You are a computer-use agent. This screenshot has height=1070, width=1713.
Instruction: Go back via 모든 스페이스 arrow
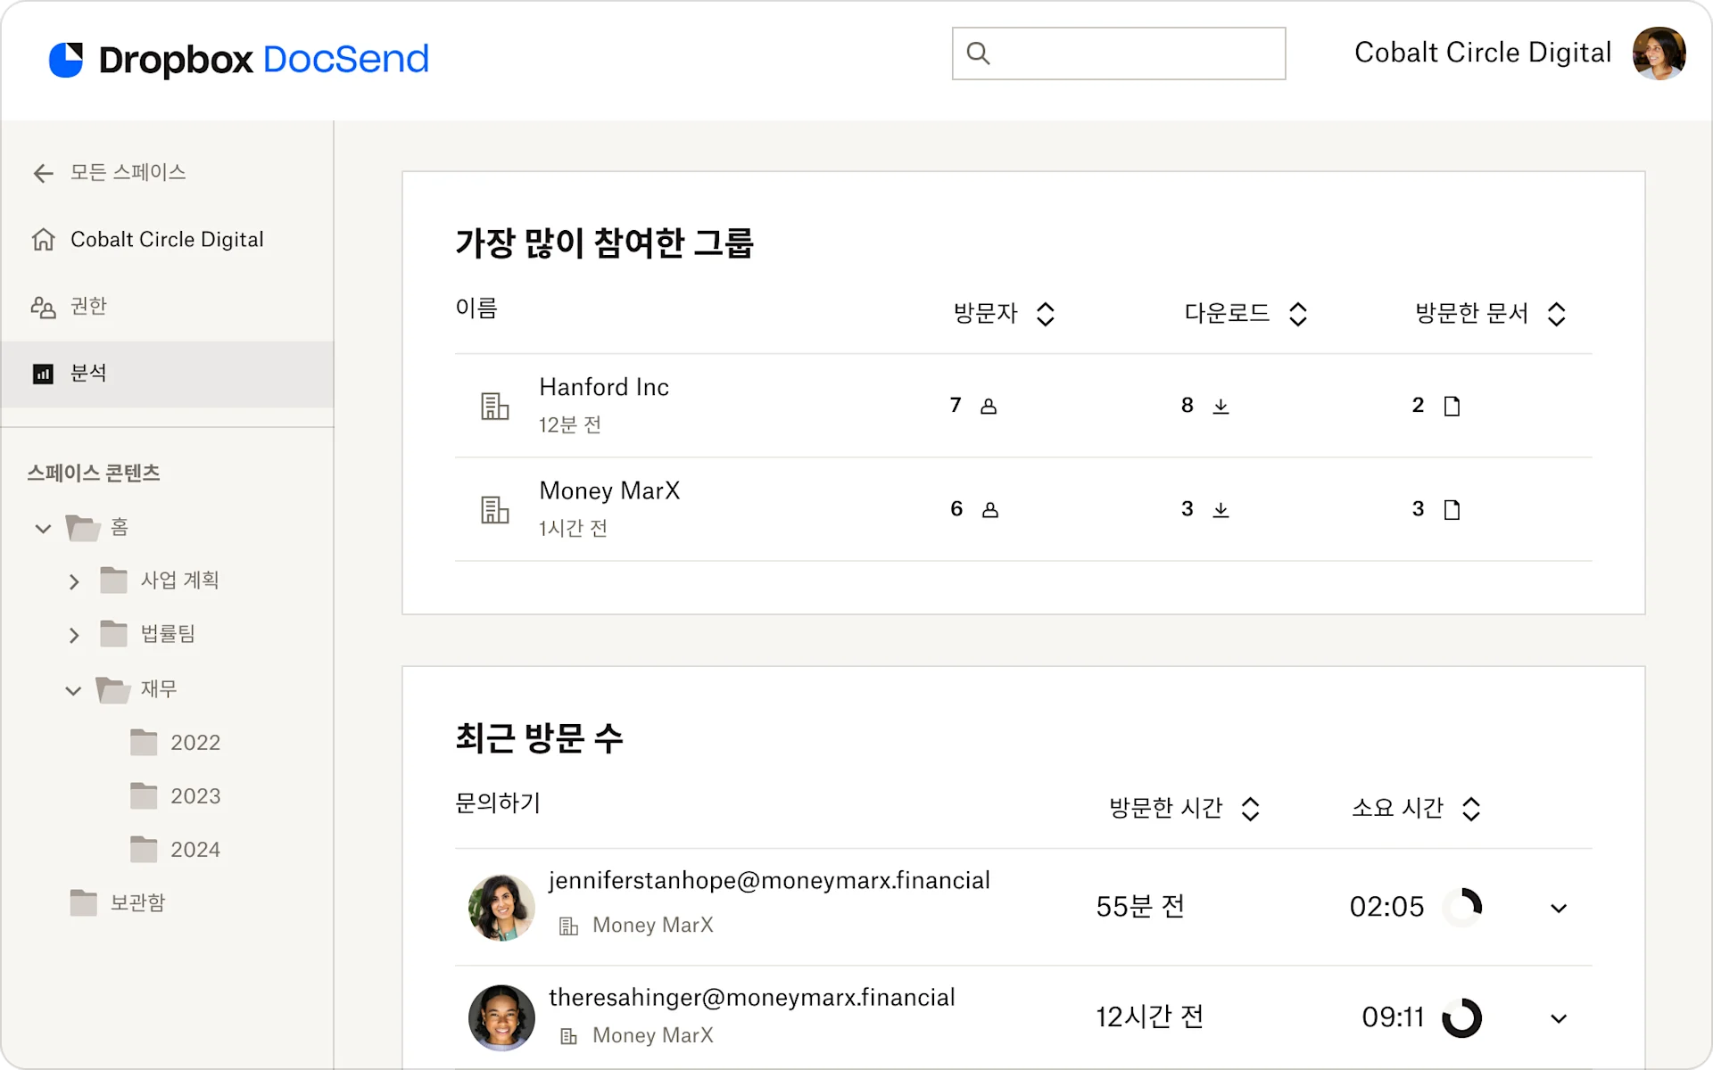(x=44, y=173)
